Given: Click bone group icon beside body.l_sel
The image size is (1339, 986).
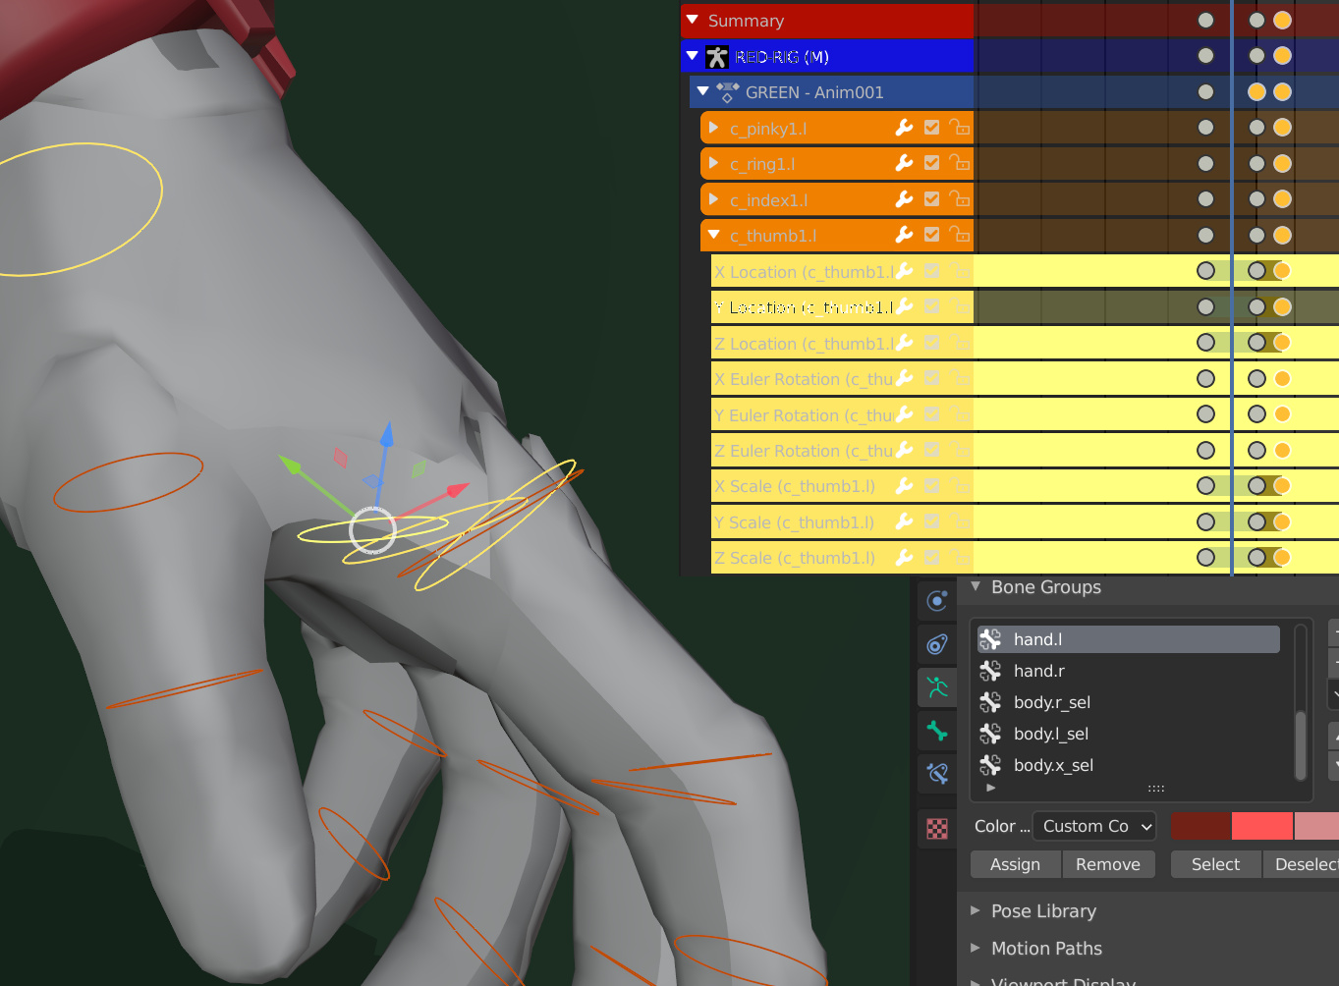Looking at the screenshot, I should pos(990,734).
